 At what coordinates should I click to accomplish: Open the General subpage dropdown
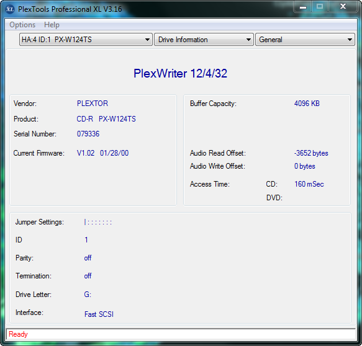[305, 40]
